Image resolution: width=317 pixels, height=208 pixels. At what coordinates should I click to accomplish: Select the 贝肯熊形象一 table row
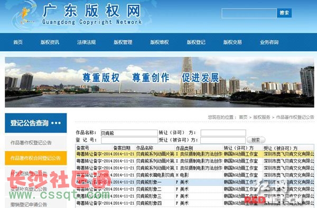[195, 182]
